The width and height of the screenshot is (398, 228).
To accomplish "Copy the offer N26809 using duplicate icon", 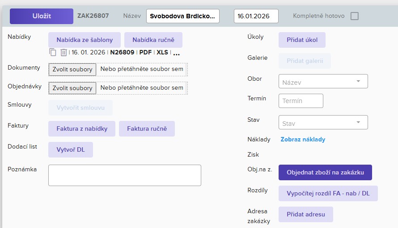I will pos(53,52).
